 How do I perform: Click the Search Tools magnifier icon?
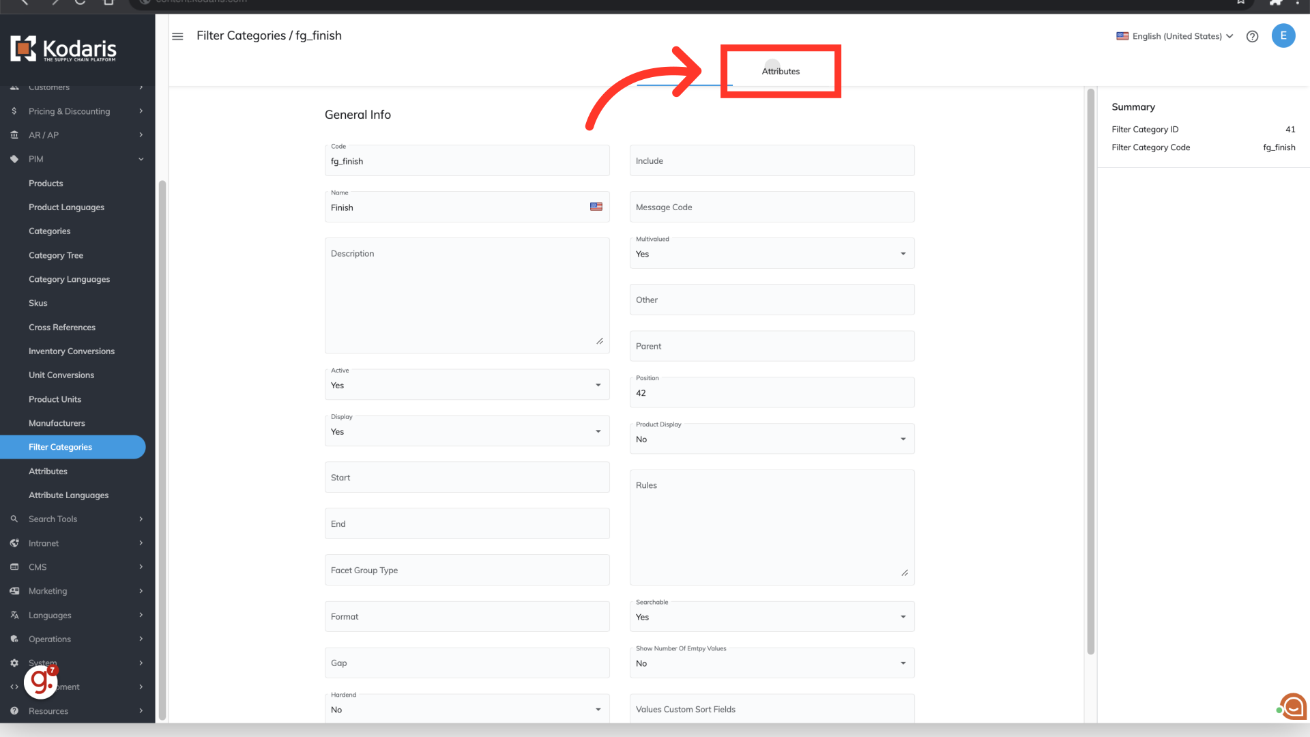(14, 519)
